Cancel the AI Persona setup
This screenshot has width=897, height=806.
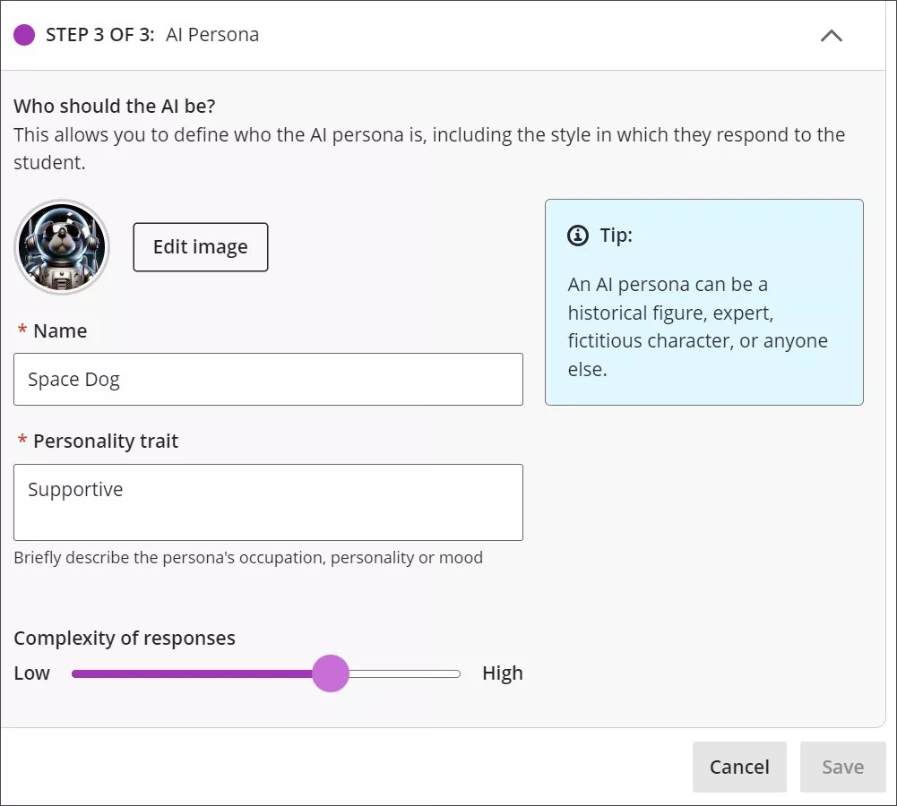pos(738,767)
